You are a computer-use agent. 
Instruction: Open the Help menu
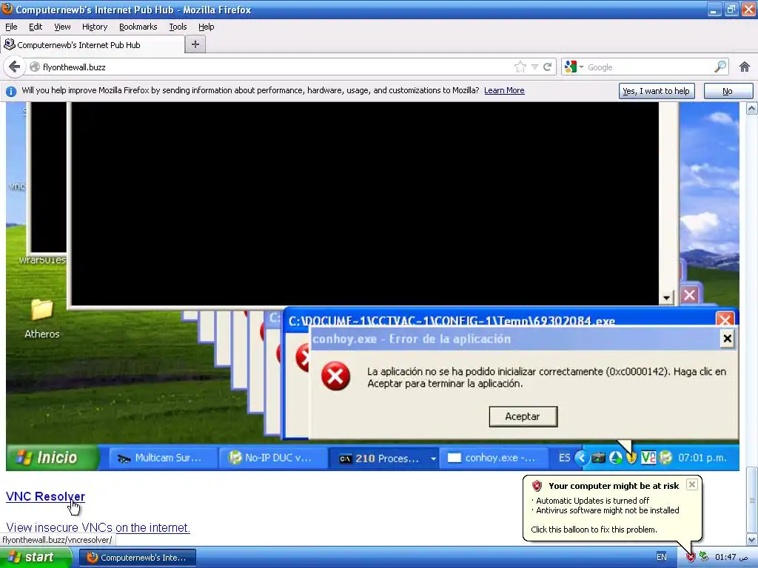click(207, 27)
